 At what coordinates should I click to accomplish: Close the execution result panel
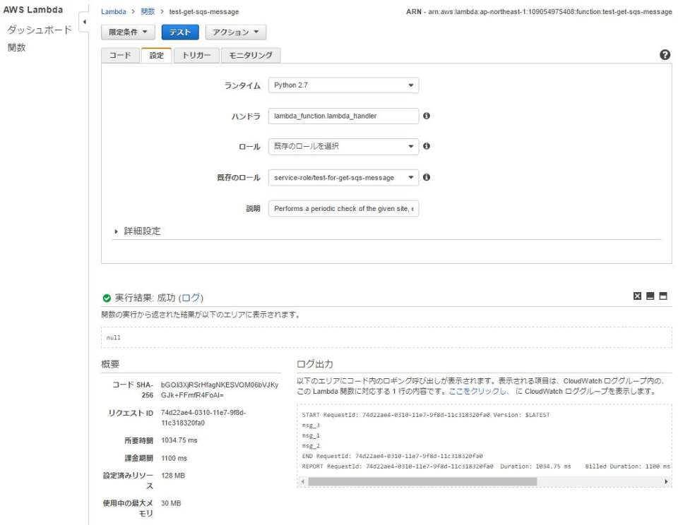coord(637,296)
